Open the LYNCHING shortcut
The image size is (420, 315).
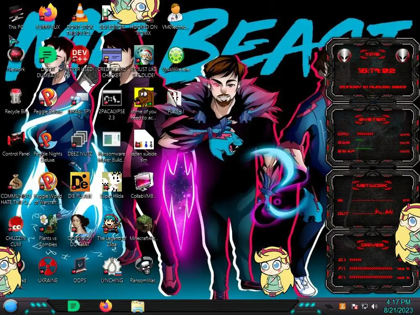(x=112, y=271)
